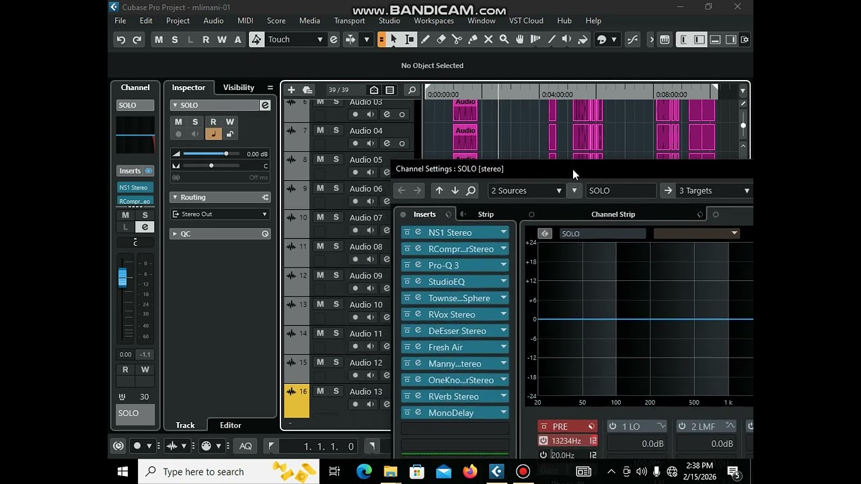
Task: Go to previous channel up arrow
Action: pyautogui.click(x=439, y=191)
